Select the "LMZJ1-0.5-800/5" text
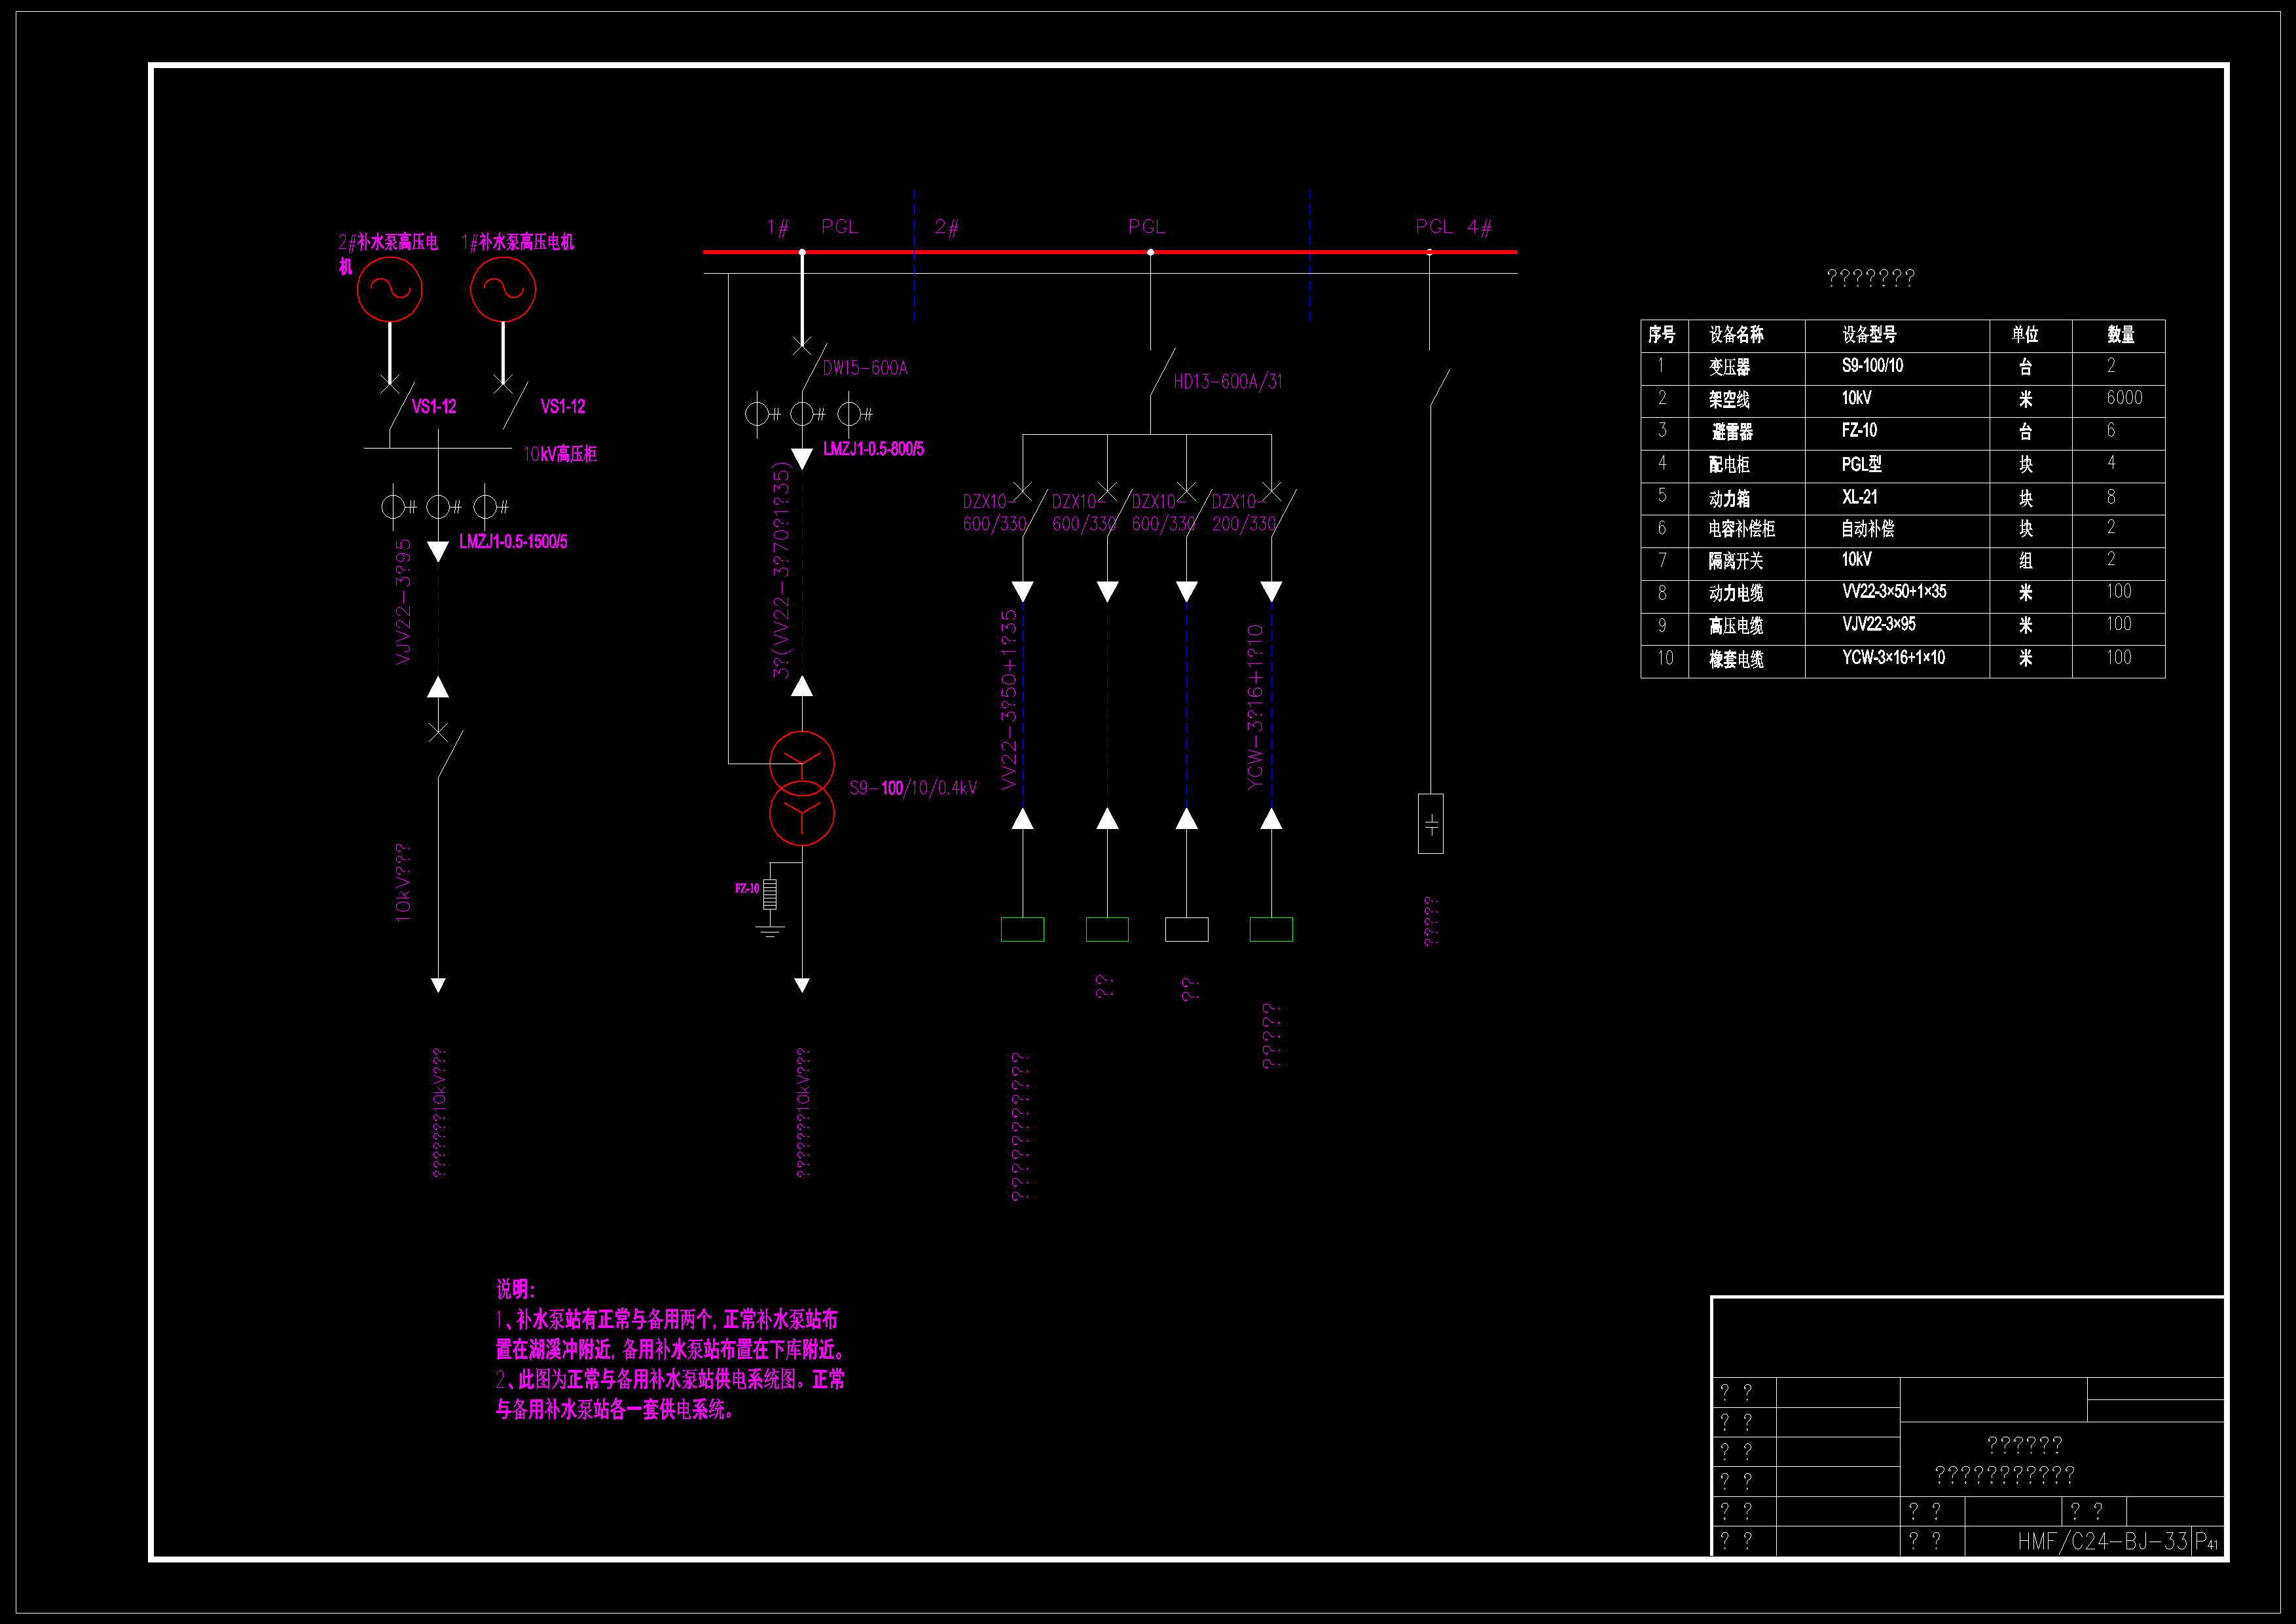This screenshot has height=1624, width=2296. 873,449
